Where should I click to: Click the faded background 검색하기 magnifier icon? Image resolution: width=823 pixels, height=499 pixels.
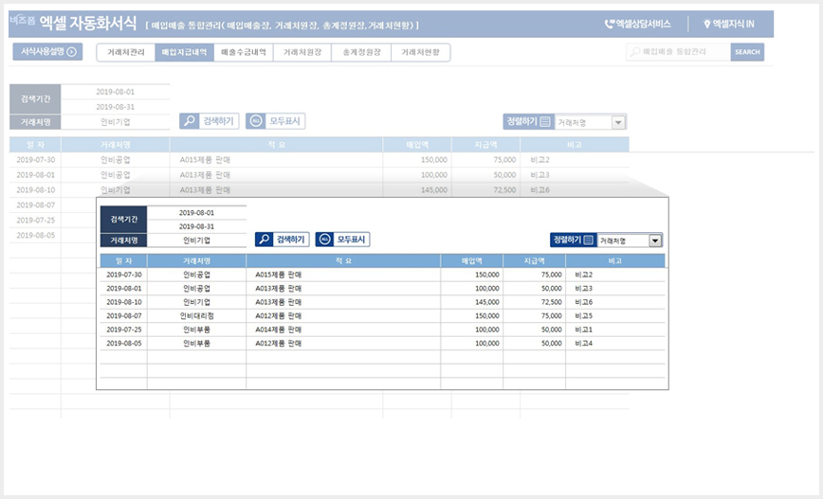click(x=189, y=121)
